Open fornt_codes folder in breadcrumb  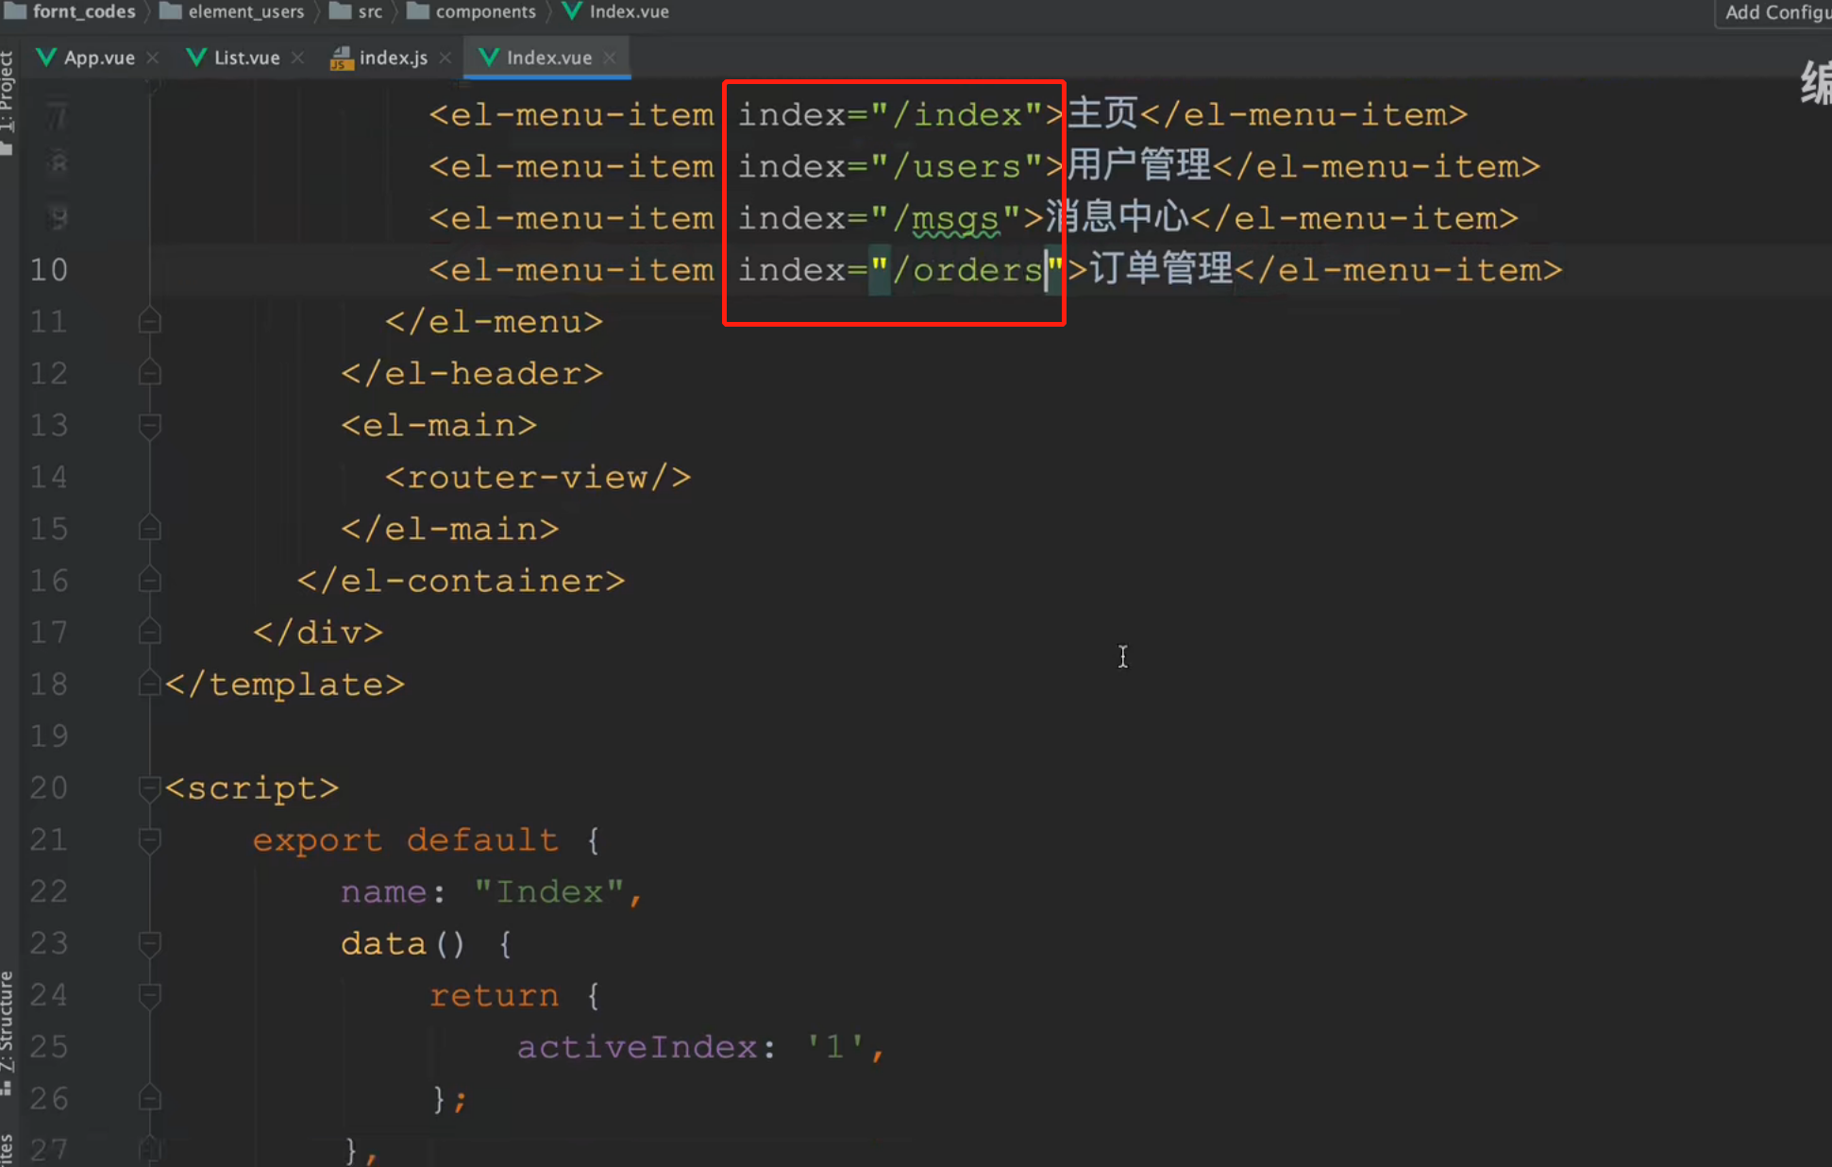[x=71, y=11]
